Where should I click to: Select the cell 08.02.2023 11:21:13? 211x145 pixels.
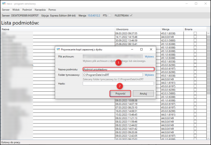138,118
